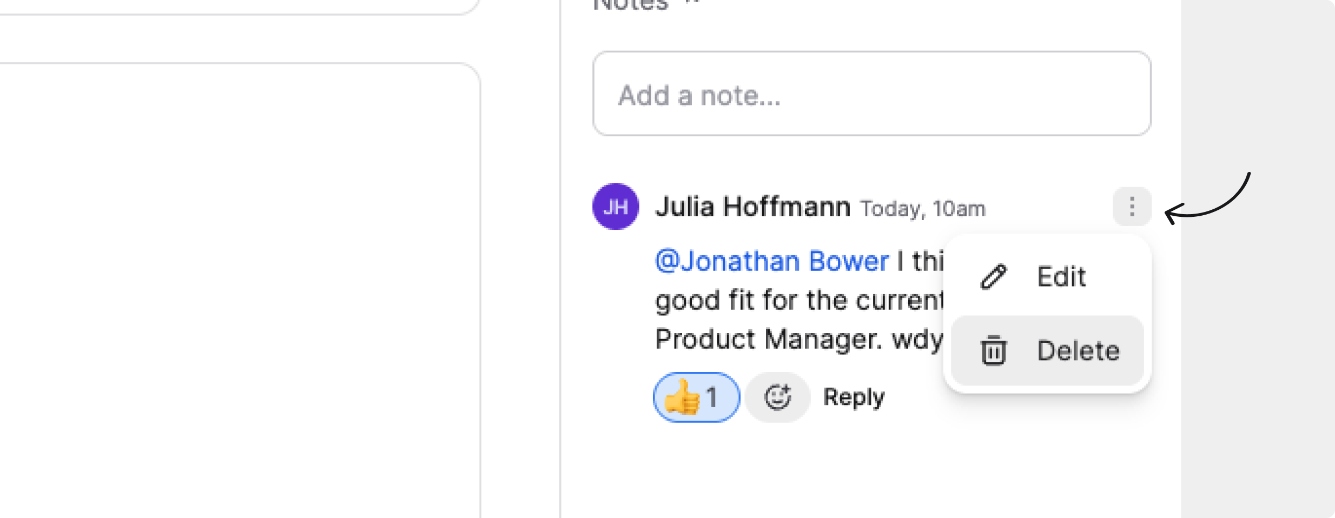Image resolution: width=1335 pixels, height=518 pixels.
Task: Click Julia Hoffmann's JH avatar
Action: (x=616, y=207)
